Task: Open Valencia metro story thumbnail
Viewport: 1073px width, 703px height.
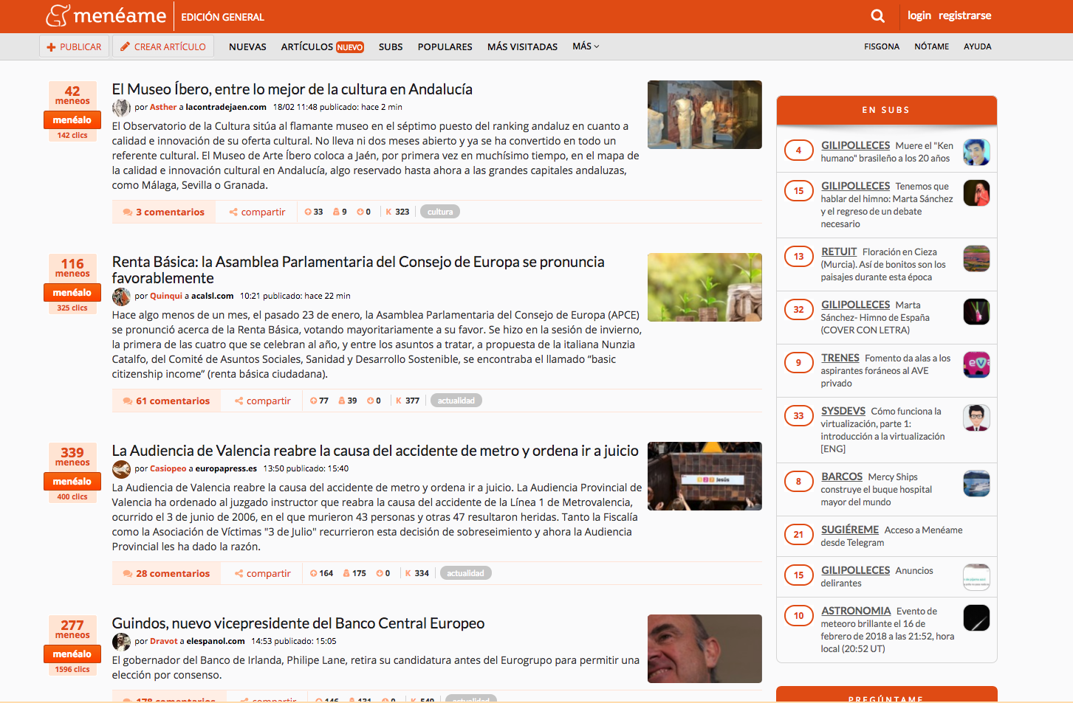Action: click(705, 476)
